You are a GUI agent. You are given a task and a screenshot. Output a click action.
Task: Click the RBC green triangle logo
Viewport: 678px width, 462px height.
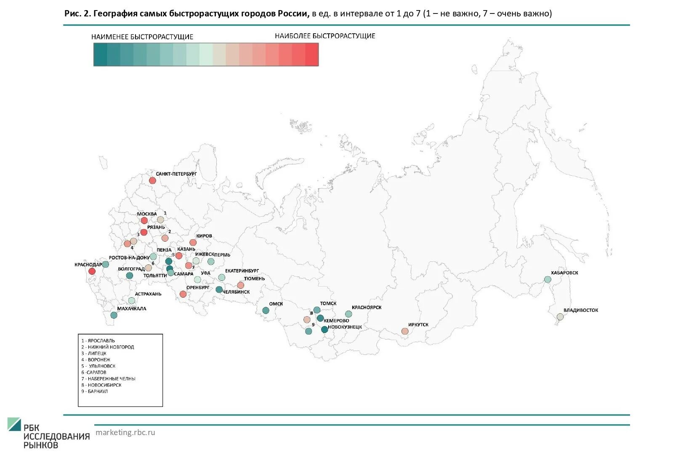(x=14, y=424)
